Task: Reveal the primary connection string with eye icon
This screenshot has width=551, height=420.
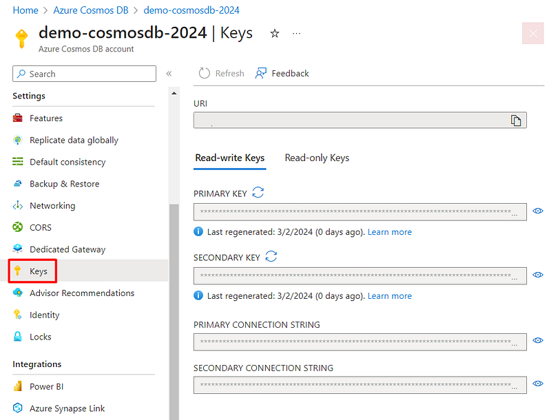Action: click(x=538, y=340)
